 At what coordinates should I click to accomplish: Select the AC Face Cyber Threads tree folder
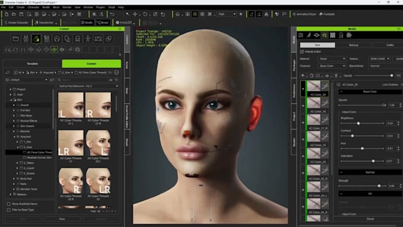[37, 152]
